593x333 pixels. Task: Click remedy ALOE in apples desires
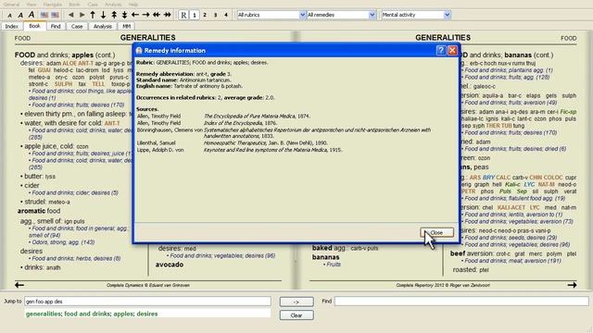69,64
